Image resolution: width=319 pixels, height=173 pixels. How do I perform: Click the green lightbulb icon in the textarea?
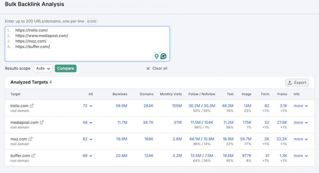pyautogui.click(x=156, y=56)
